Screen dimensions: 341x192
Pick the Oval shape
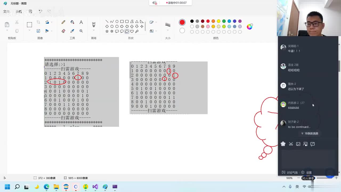coord(117,22)
